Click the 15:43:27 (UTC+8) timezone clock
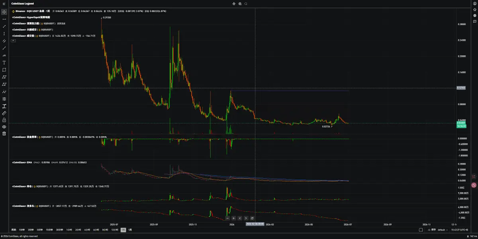 point(460,230)
